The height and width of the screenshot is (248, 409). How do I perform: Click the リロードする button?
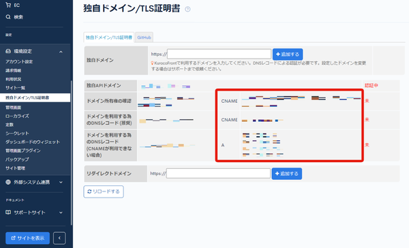coord(104,191)
